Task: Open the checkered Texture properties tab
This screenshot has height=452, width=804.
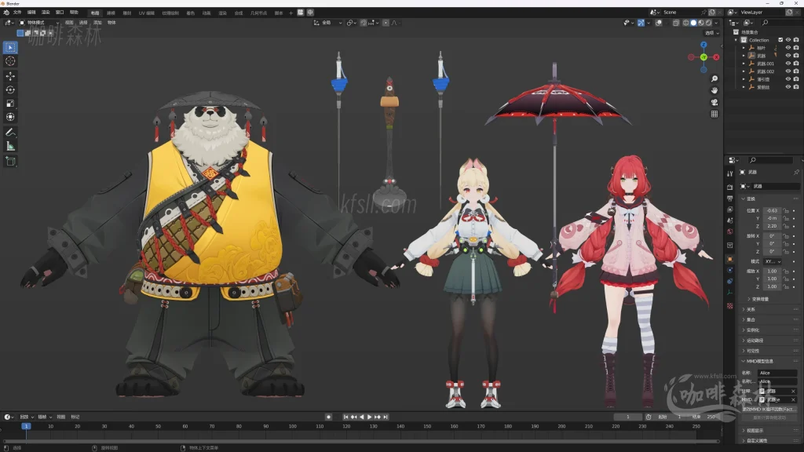Action: point(730,306)
